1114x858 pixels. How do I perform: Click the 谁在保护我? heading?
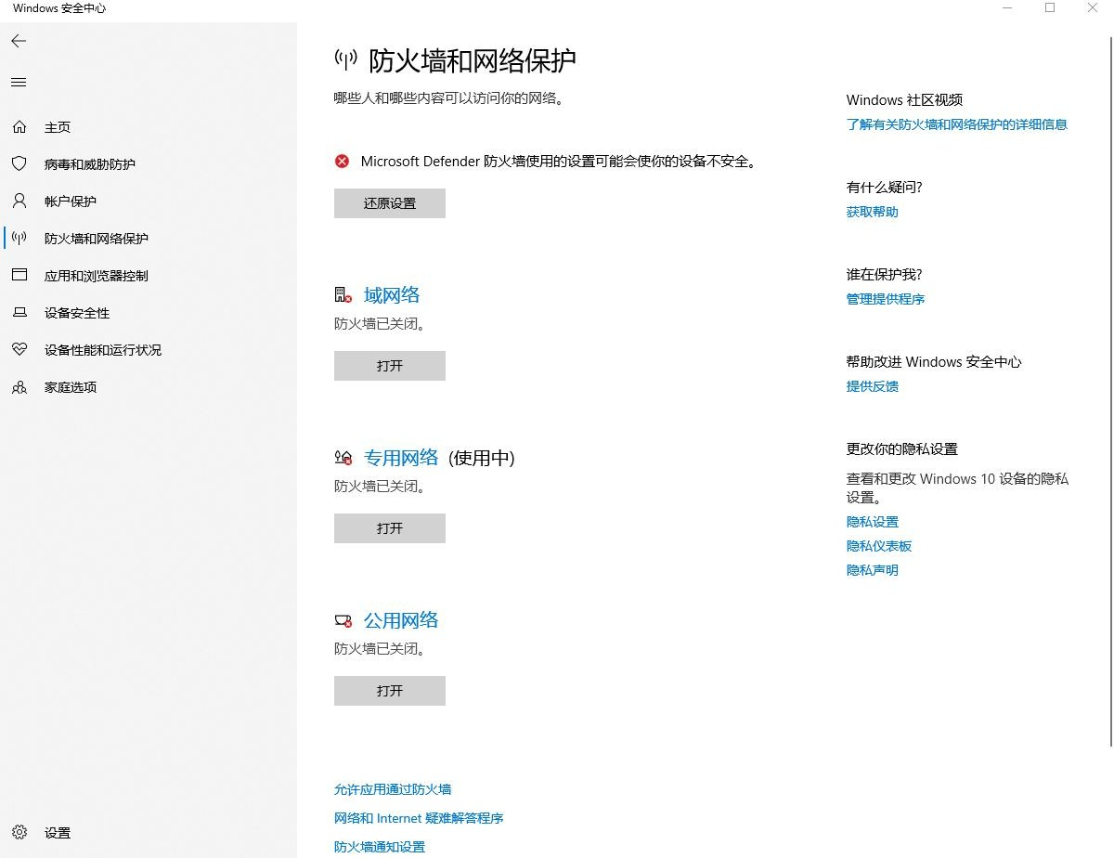tap(885, 275)
